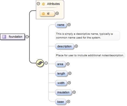Viewport: 127px width, 106px height.
Task: Expand the name element
Action: point(69,24)
